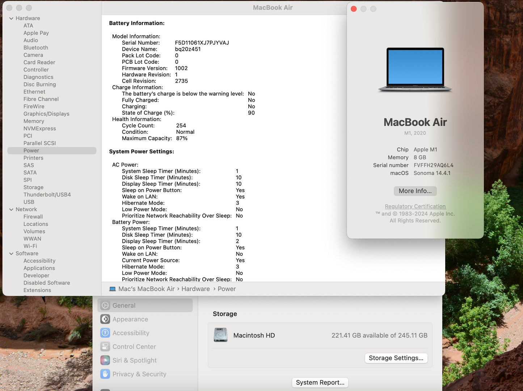Select PCI in the sidebar

pyautogui.click(x=28, y=136)
